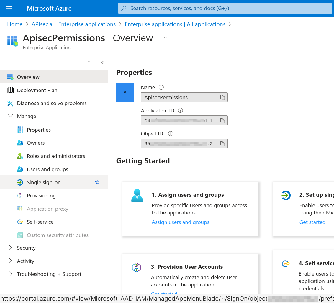Click the info icon beside Object ID
This screenshot has width=334, height=303.
pos(170,134)
